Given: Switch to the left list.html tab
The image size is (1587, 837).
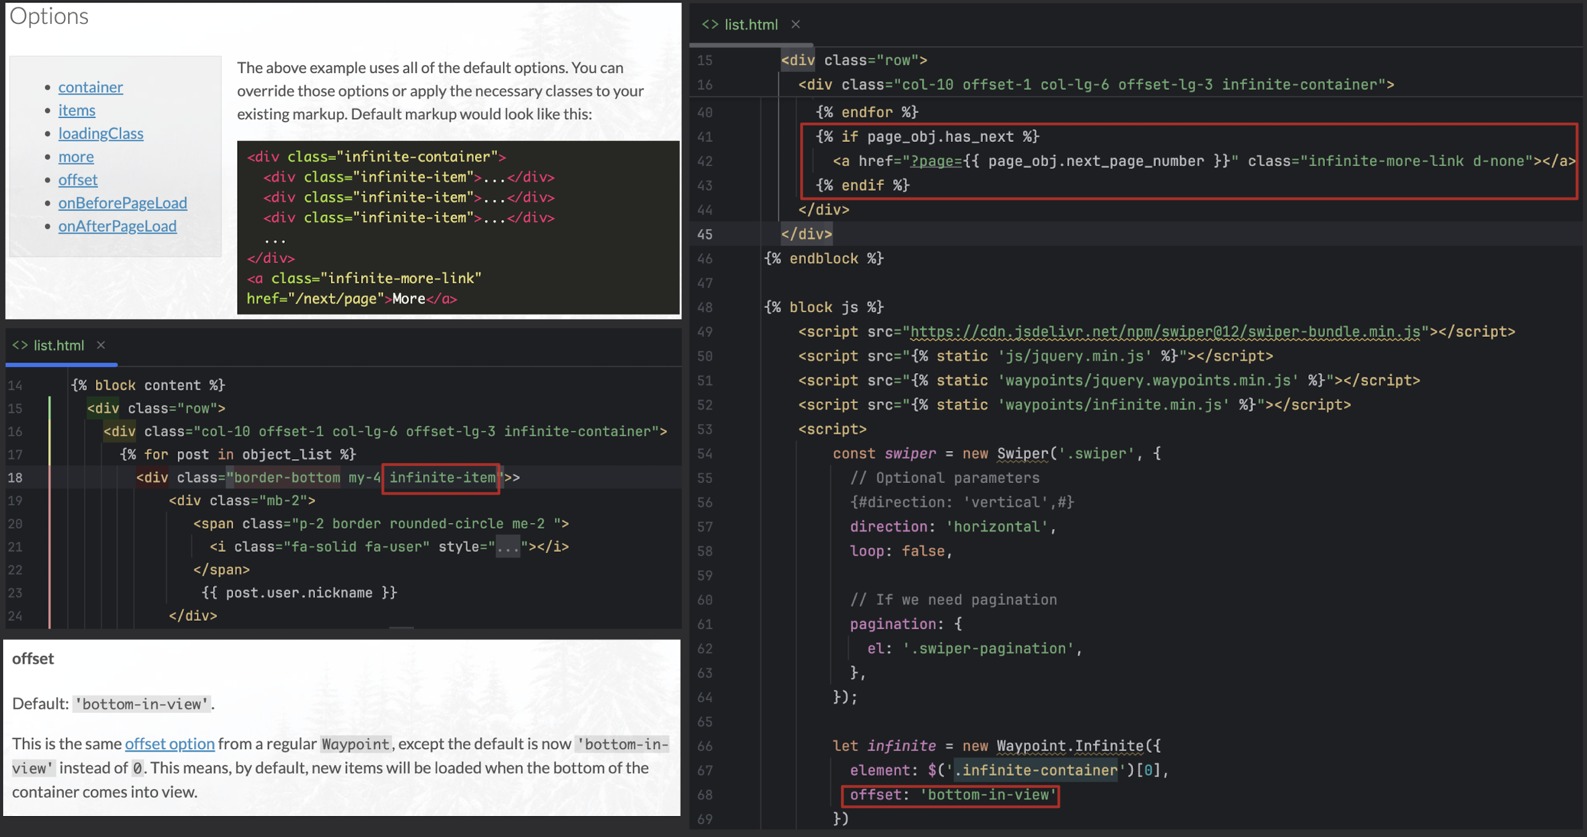Looking at the screenshot, I should tap(58, 345).
